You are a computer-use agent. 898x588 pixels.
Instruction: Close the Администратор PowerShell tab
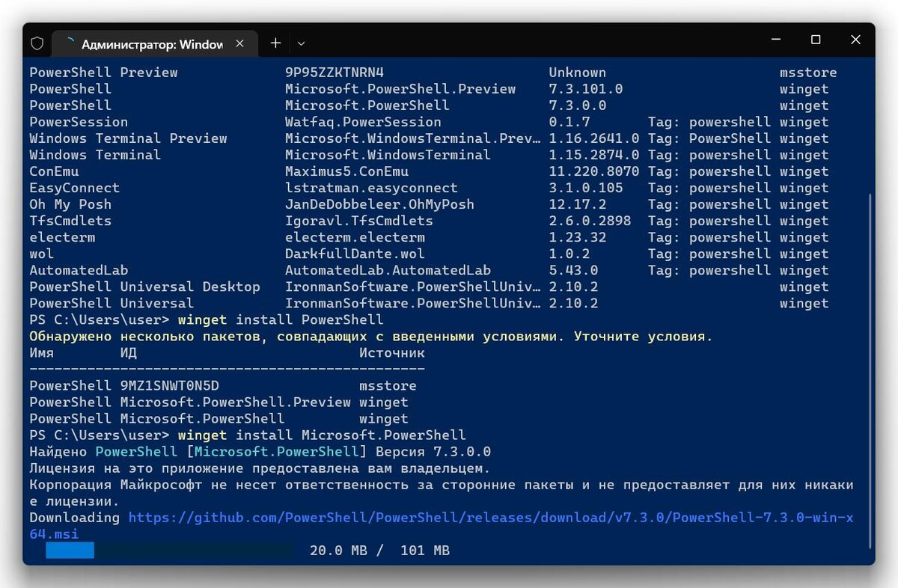(240, 43)
